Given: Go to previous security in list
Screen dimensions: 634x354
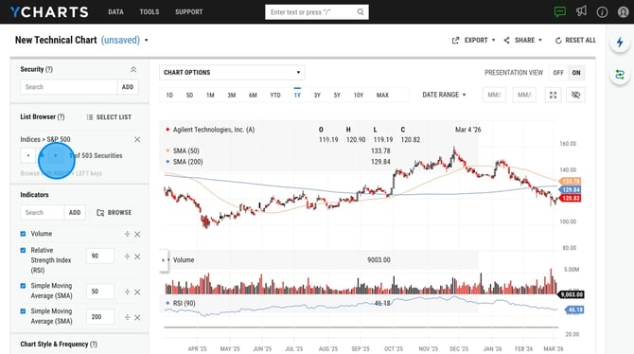Looking at the screenshot, I should (27, 155).
